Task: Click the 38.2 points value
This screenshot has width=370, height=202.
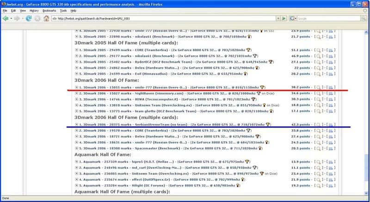Action: (300, 87)
